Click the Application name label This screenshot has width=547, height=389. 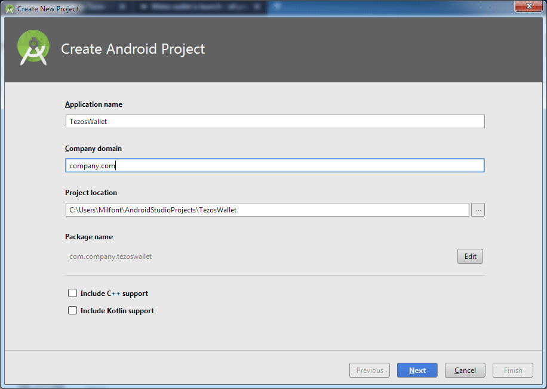94,104
